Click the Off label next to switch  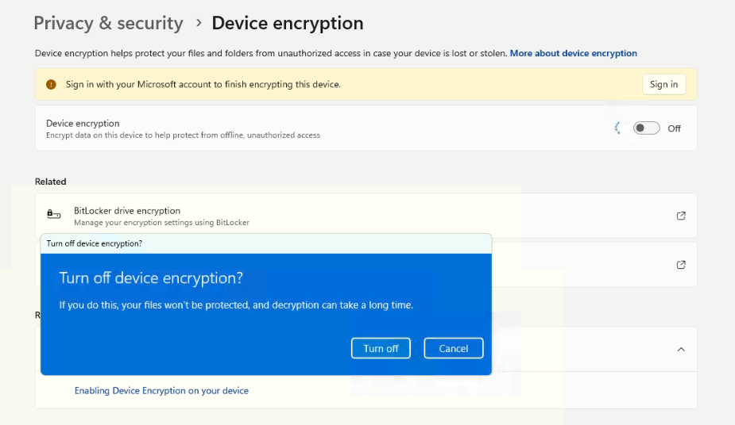point(674,128)
